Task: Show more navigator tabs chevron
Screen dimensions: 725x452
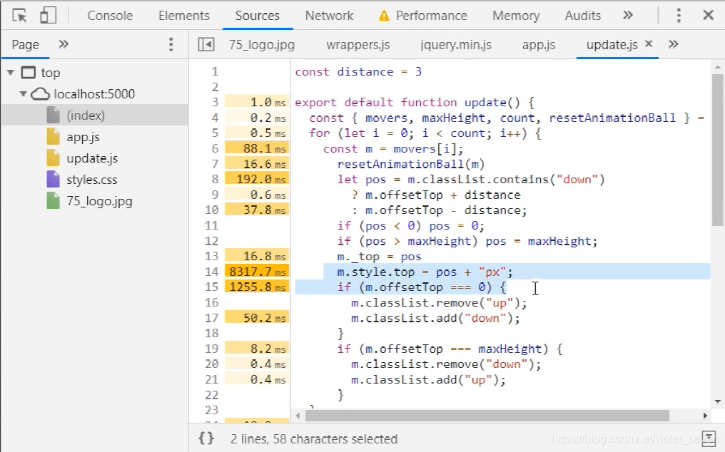Action: click(x=64, y=44)
